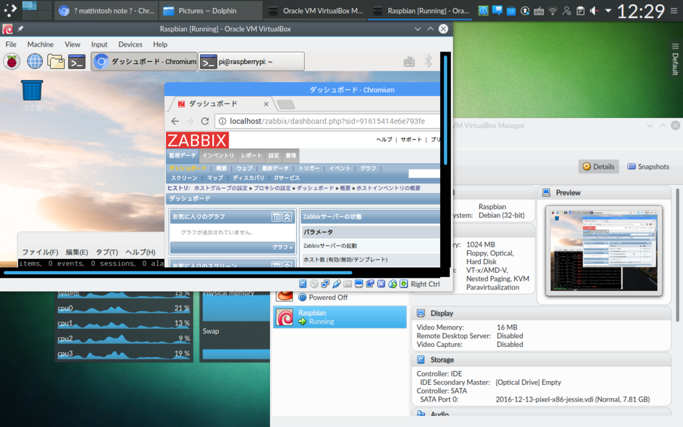Click VirtualBox mouse integration status icon

(392, 284)
